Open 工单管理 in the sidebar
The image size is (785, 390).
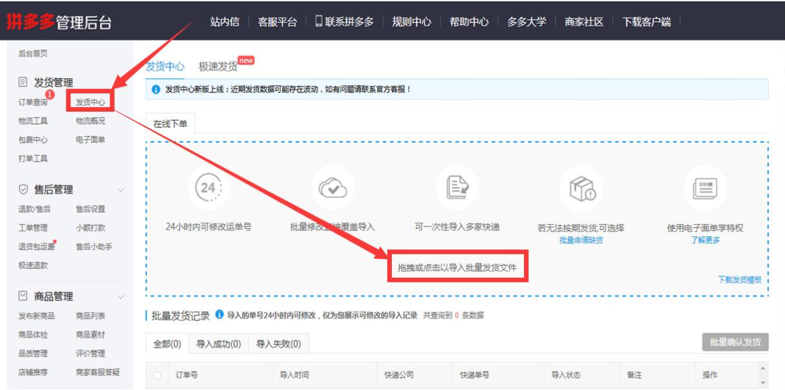tap(33, 228)
